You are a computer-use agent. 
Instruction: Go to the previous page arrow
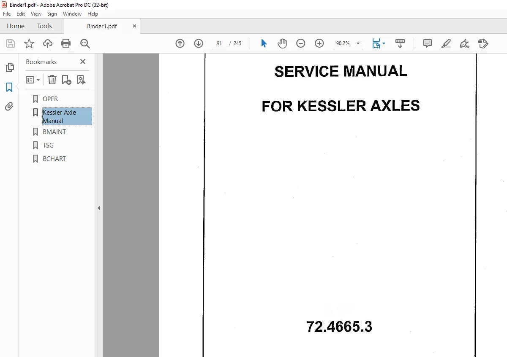180,43
